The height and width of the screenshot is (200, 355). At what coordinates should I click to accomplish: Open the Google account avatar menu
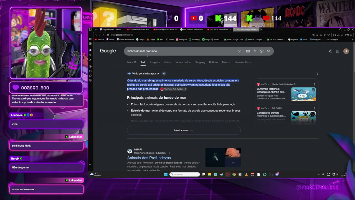pyautogui.click(x=346, y=51)
